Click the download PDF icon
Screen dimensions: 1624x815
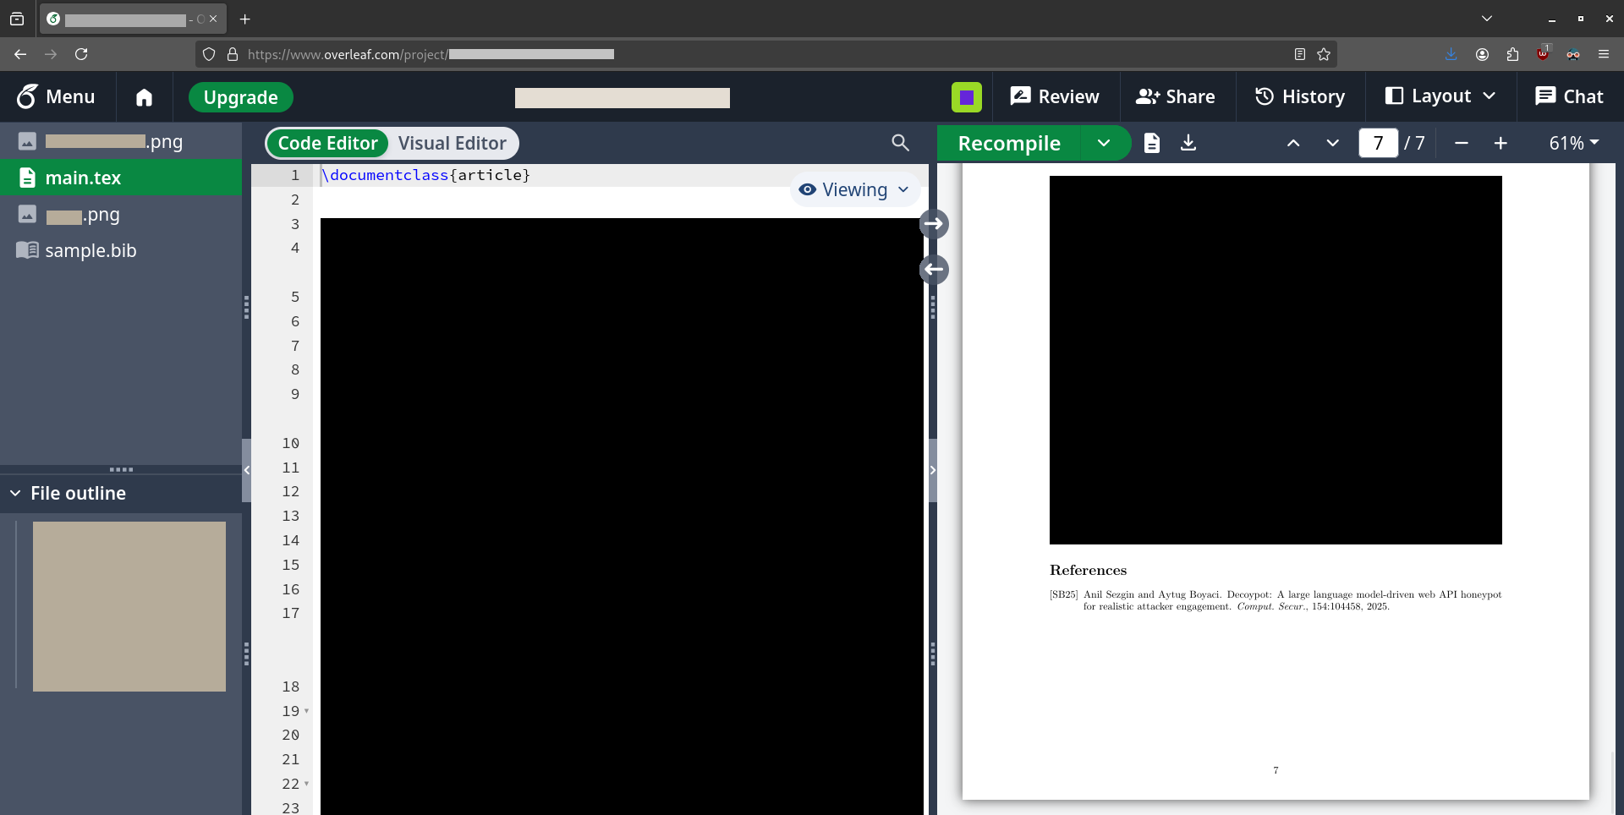click(x=1188, y=143)
